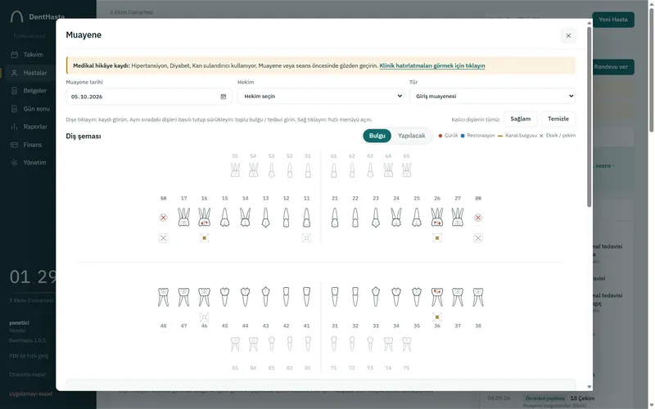Pick lower canine tooth 43

[x=265, y=297]
